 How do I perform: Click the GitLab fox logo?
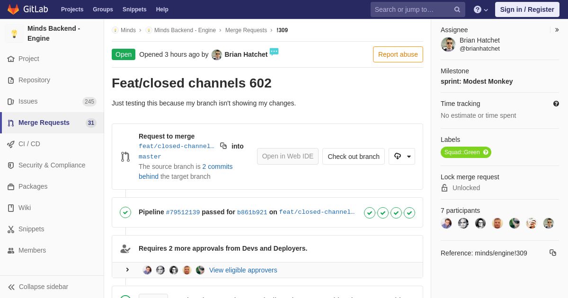tap(13, 9)
